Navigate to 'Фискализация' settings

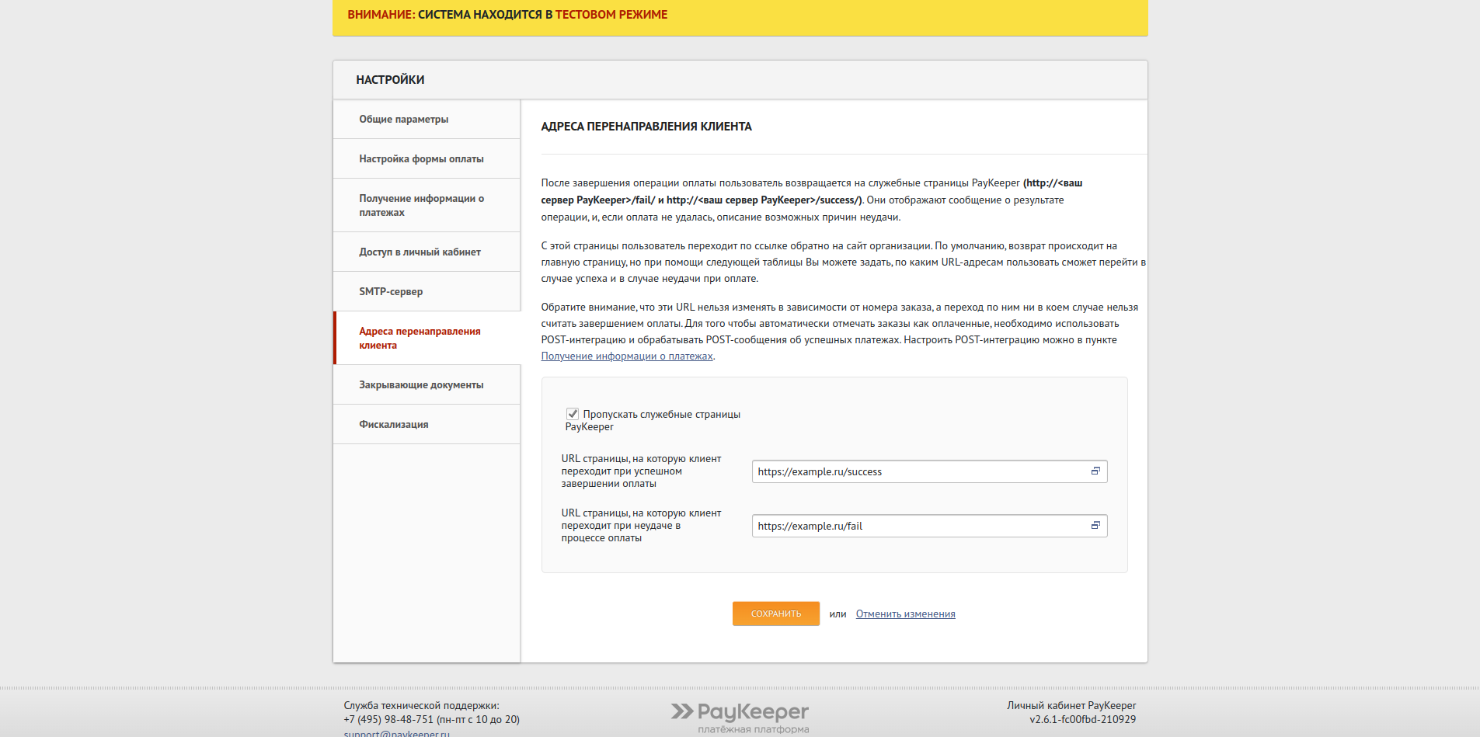(393, 425)
